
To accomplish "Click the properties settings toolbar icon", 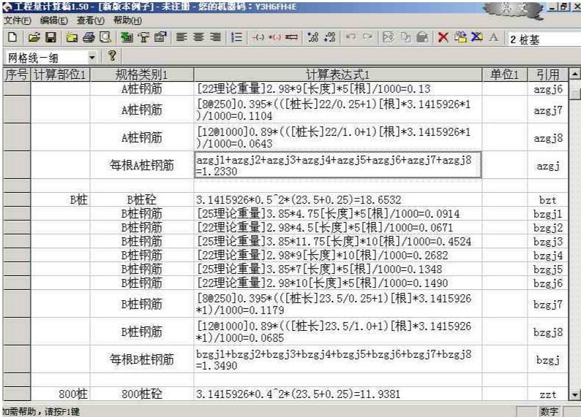I will (160, 37).
